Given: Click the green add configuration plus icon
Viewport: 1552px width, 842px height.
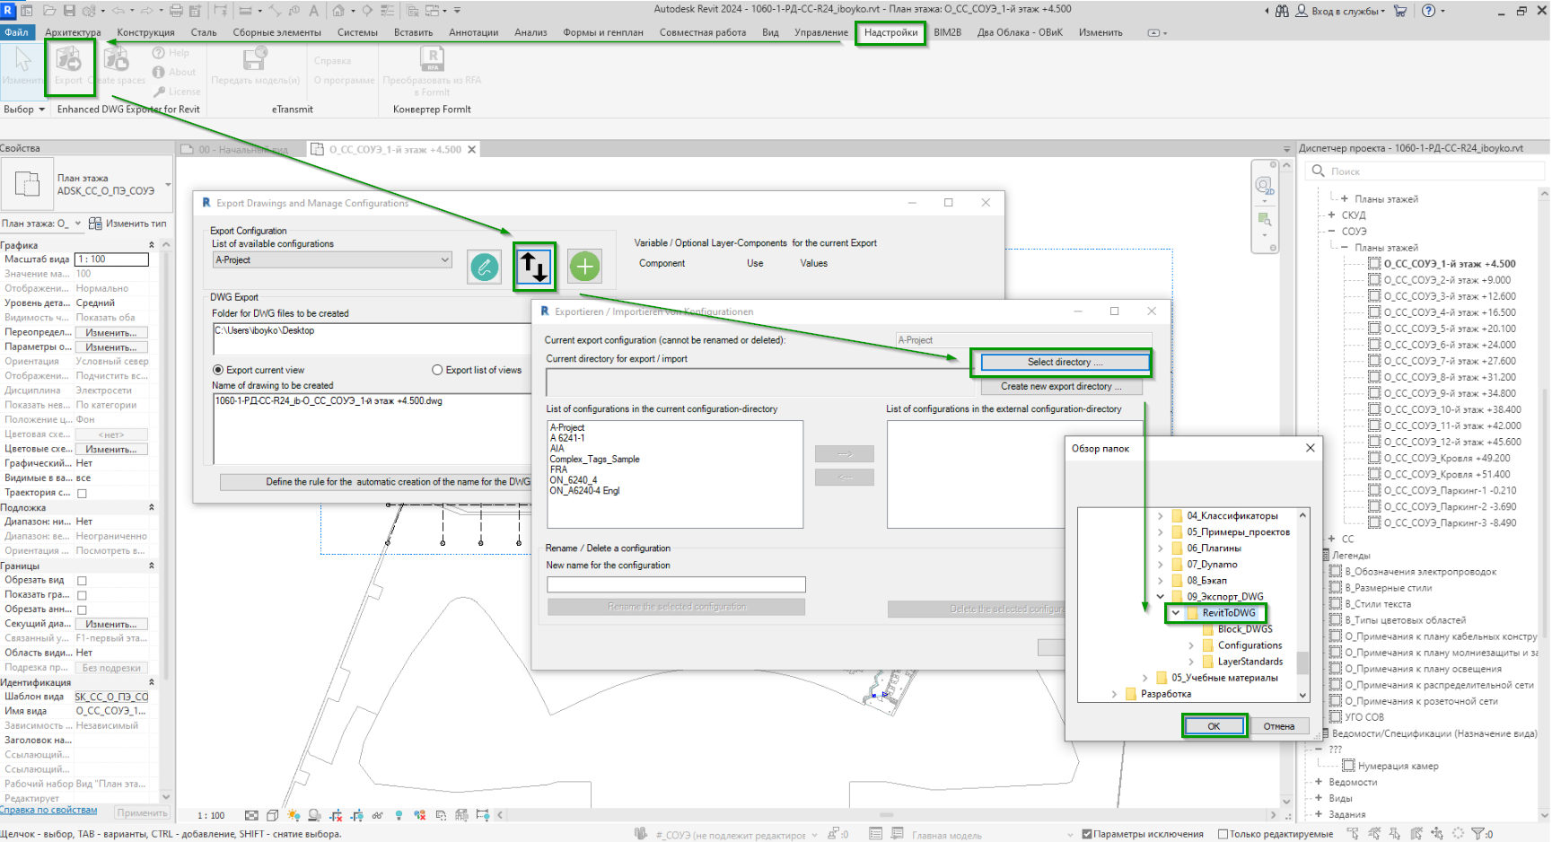Looking at the screenshot, I should (584, 267).
